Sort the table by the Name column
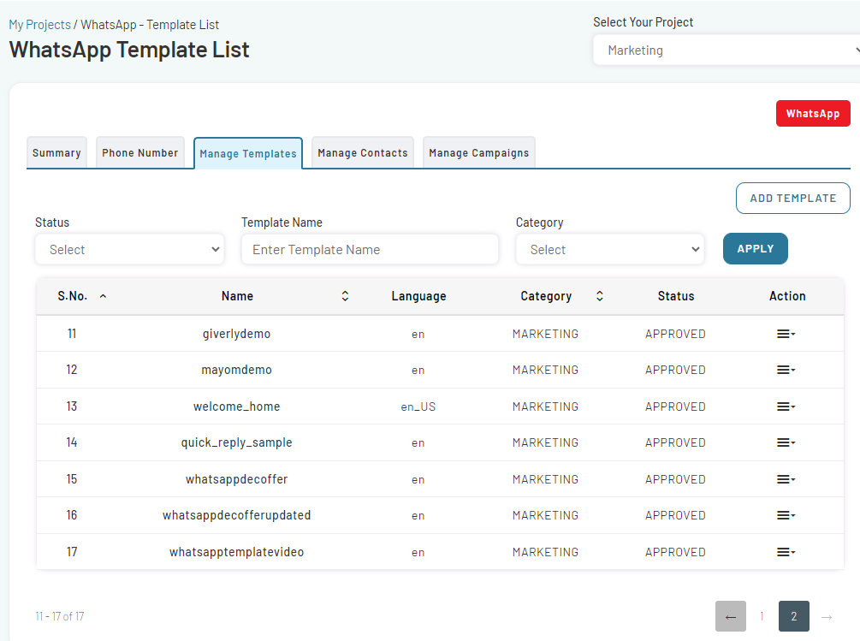The width and height of the screenshot is (860, 641). click(x=344, y=295)
